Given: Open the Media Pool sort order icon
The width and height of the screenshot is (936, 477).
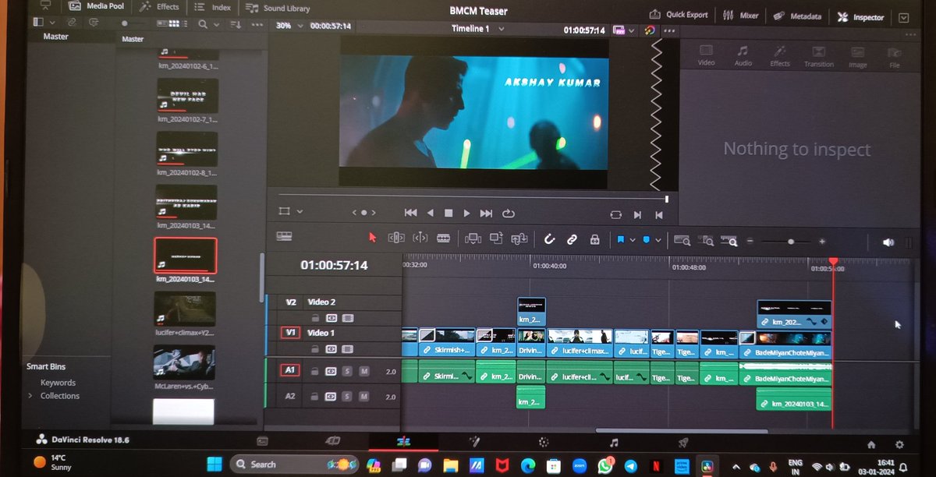Looking at the screenshot, I should [236, 25].
